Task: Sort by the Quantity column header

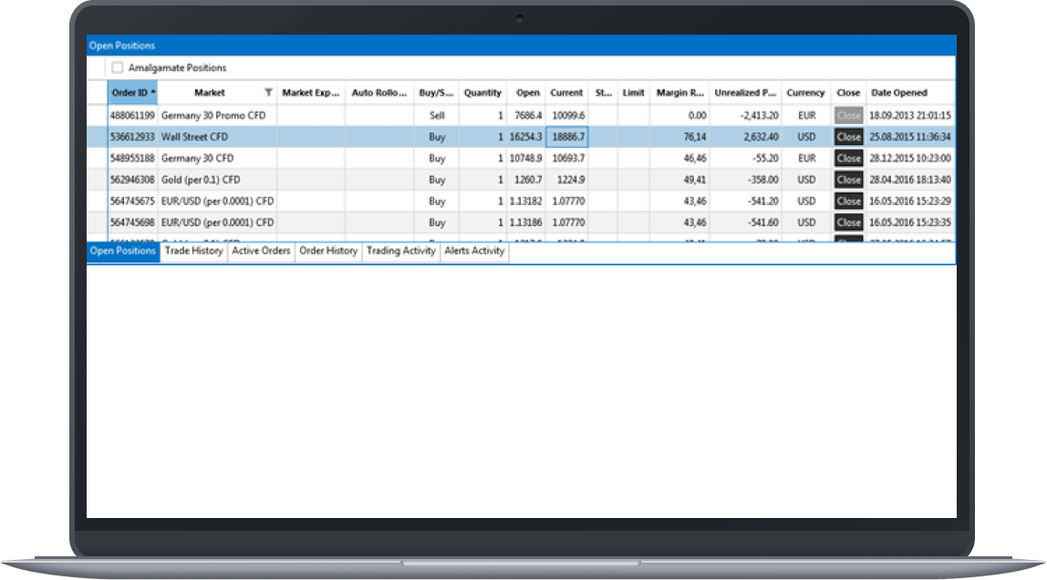Action: pos(482,92)
